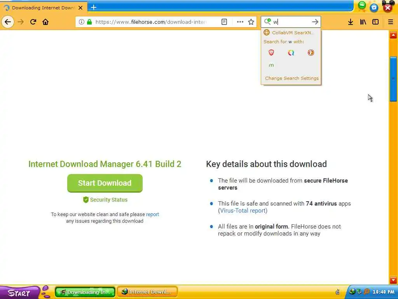Maximize the browser with blue button

(x=374, y=7)
